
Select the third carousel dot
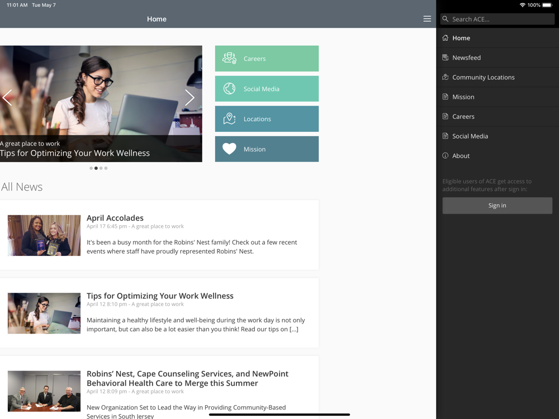(101, 168)
